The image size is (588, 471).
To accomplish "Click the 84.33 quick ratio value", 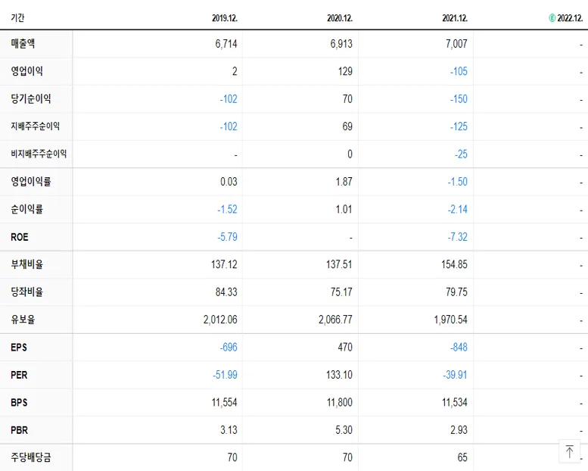I will [226, 292].
